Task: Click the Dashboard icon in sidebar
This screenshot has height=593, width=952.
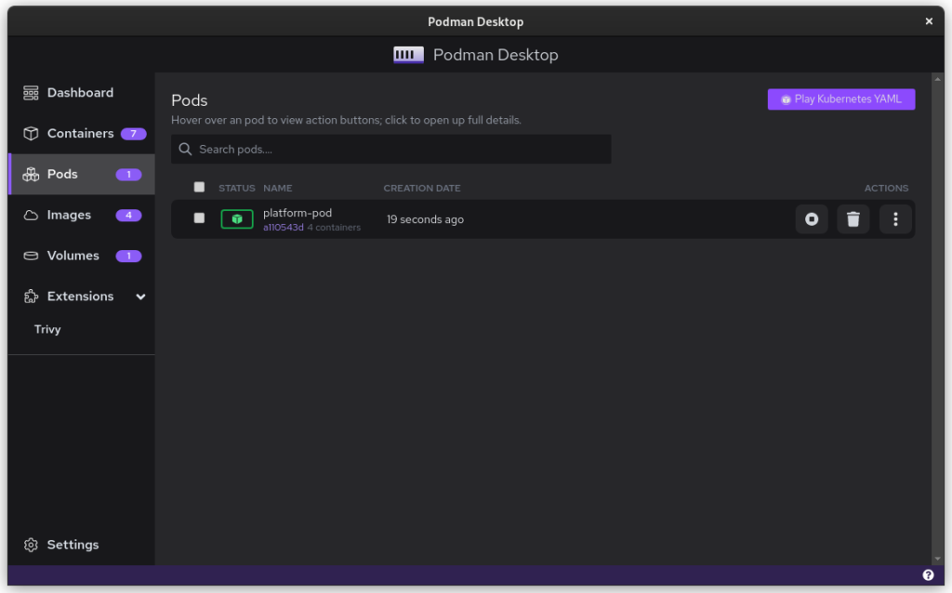Action: [x=31, y=93]
